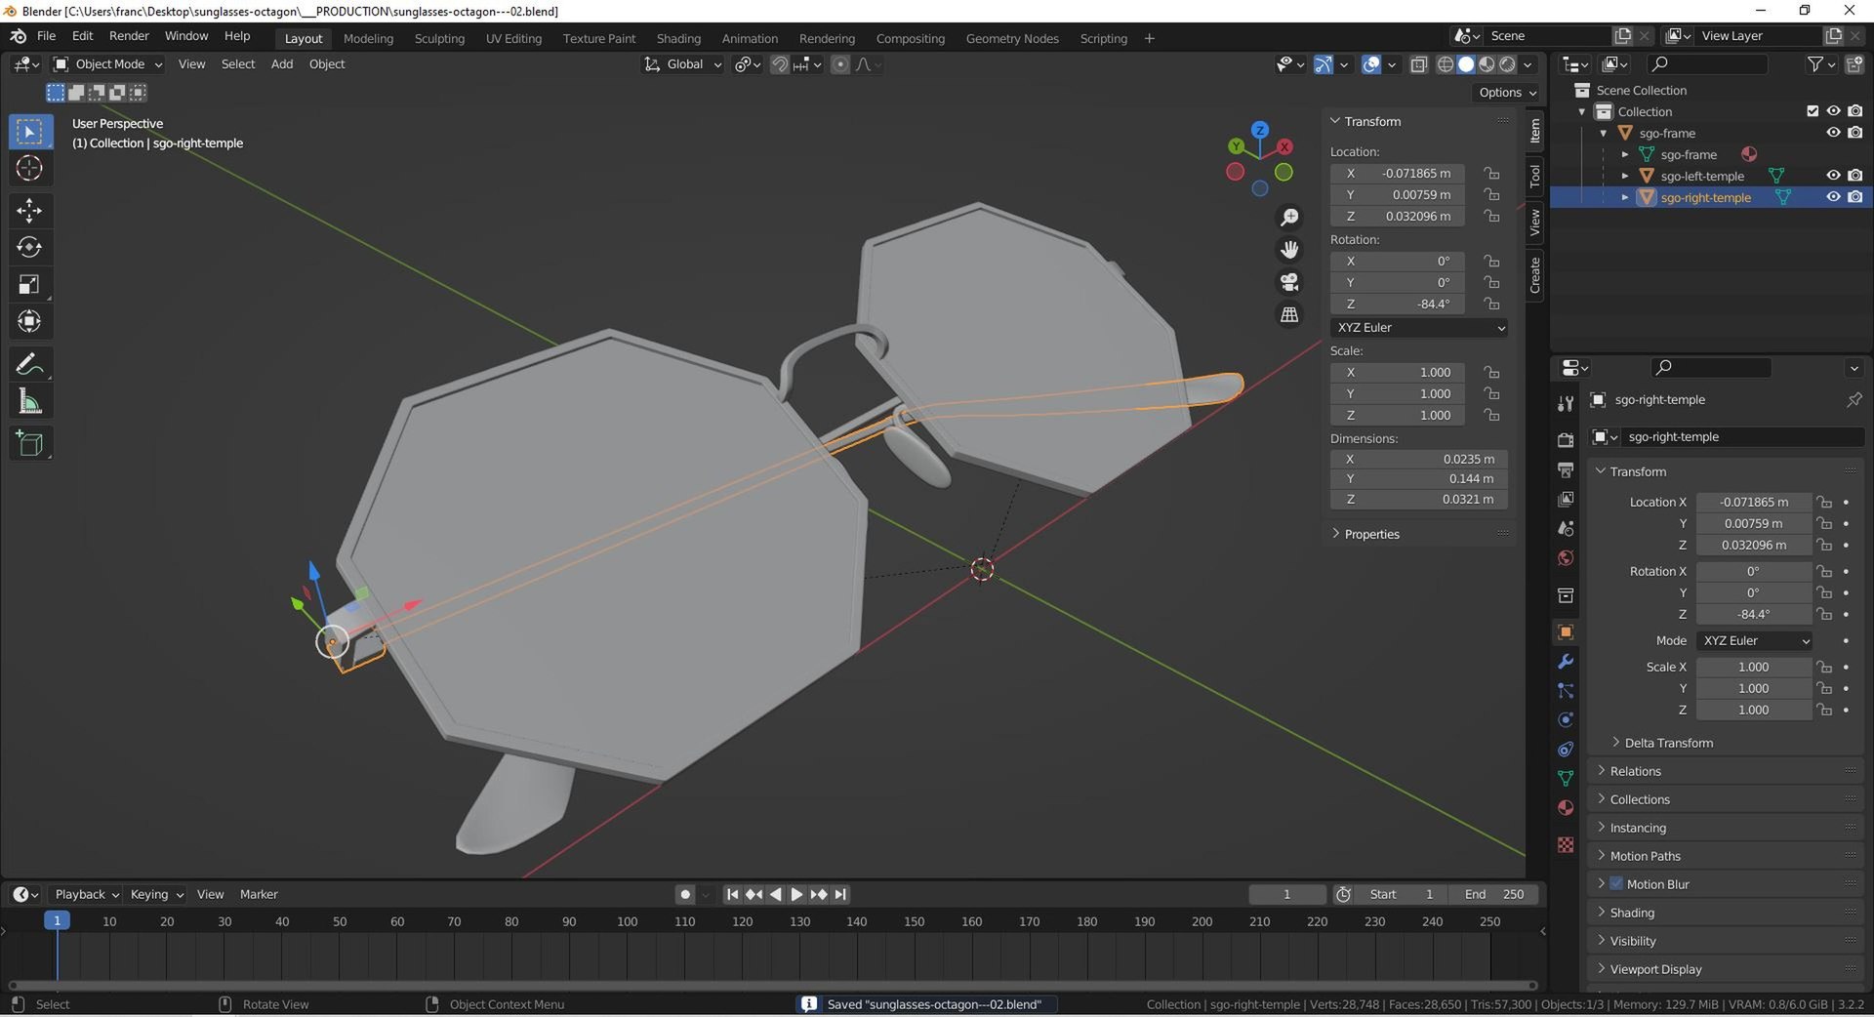This screenshot has height=1017, width=1874.
Task: Click the viewport Options button
Action: click(x=1507, y=92)
